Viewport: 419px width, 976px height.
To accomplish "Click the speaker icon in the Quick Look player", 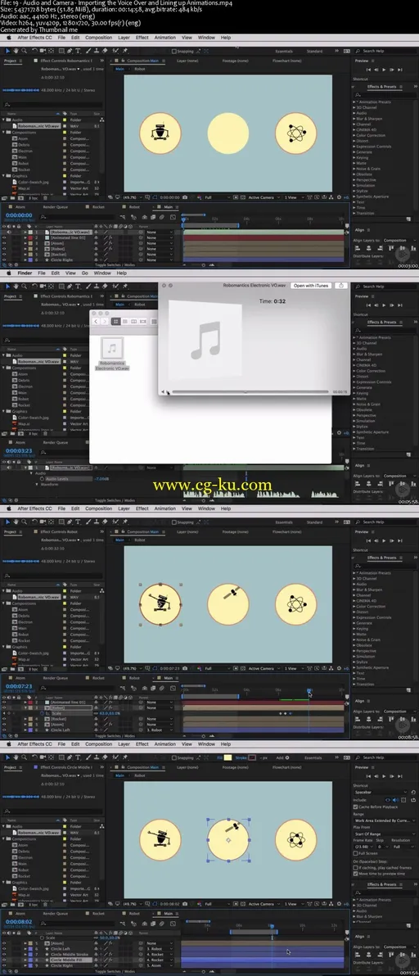I will [x=163, y=391].
